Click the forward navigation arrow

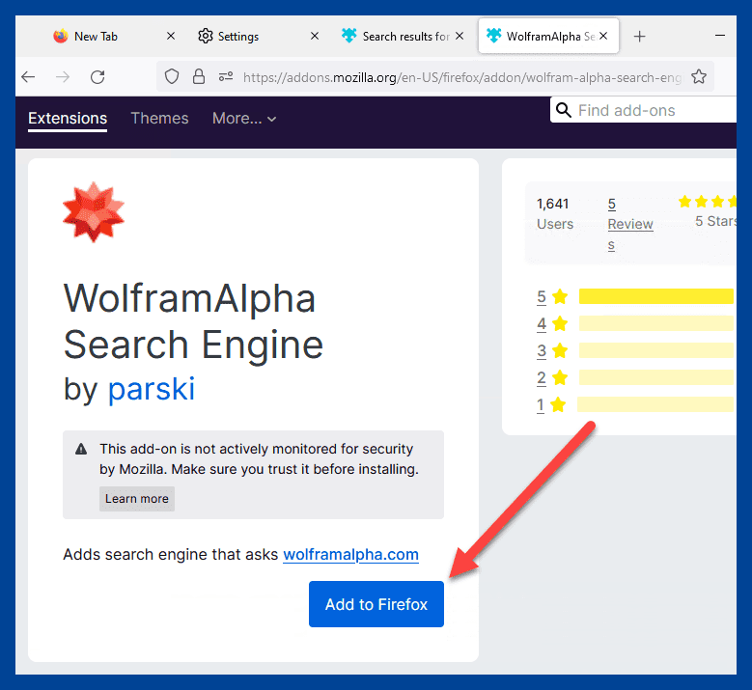(63, 76)
